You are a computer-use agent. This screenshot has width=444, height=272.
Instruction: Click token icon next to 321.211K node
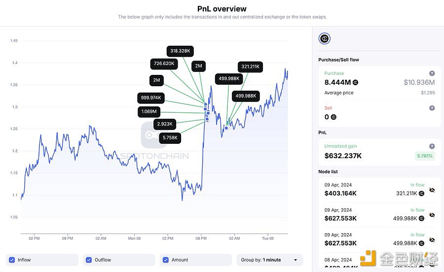pyautogui.click(x=421, y=194)
